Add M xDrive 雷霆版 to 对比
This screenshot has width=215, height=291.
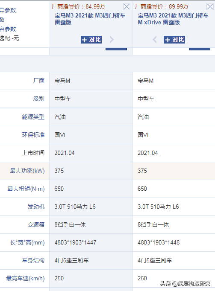pyautogui.click(x=174, y=40)
